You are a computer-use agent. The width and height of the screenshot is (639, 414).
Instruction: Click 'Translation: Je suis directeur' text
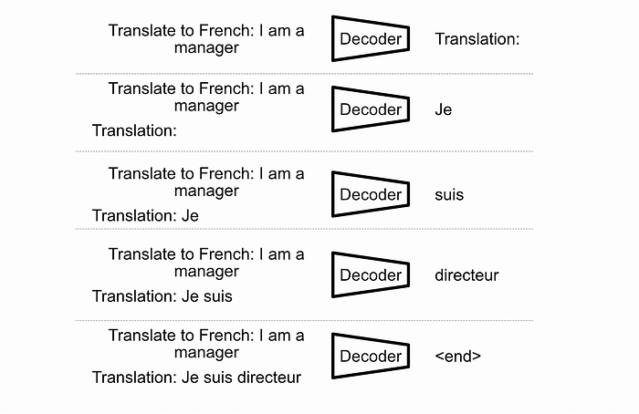[x=196, y=377]
